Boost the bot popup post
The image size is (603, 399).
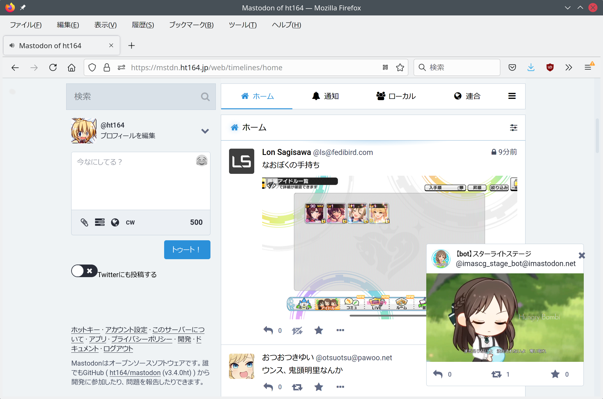tap(497, 374)
